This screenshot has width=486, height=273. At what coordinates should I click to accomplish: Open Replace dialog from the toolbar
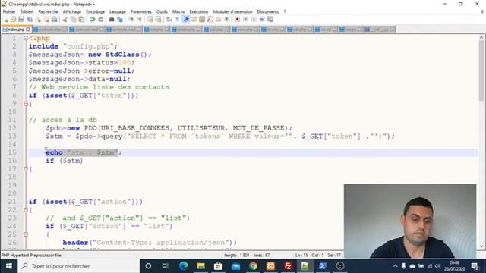[120, 20]
